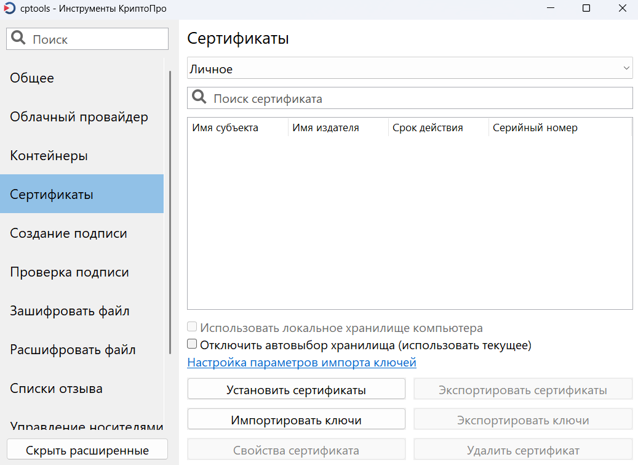Click the 'Импортировать ключи' button
Image resolution: width=638 pixels, height=465 pixels.
296,420
